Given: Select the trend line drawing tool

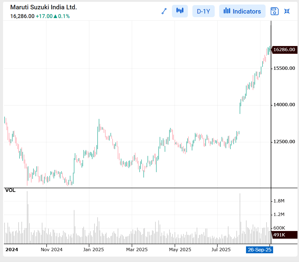Looking at the screenshot, I should 164,11.
